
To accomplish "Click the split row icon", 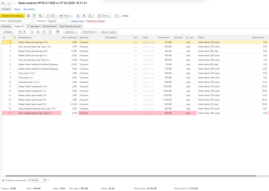I will pyautogui.click(x=44, y=32).
